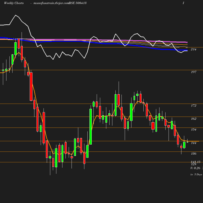Viewport: 203px width, 203px height.
Task: Click the tallest green candle crossing the 154 line
Action: (x=91, y=127)
